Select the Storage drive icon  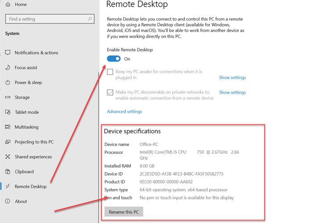8,97
